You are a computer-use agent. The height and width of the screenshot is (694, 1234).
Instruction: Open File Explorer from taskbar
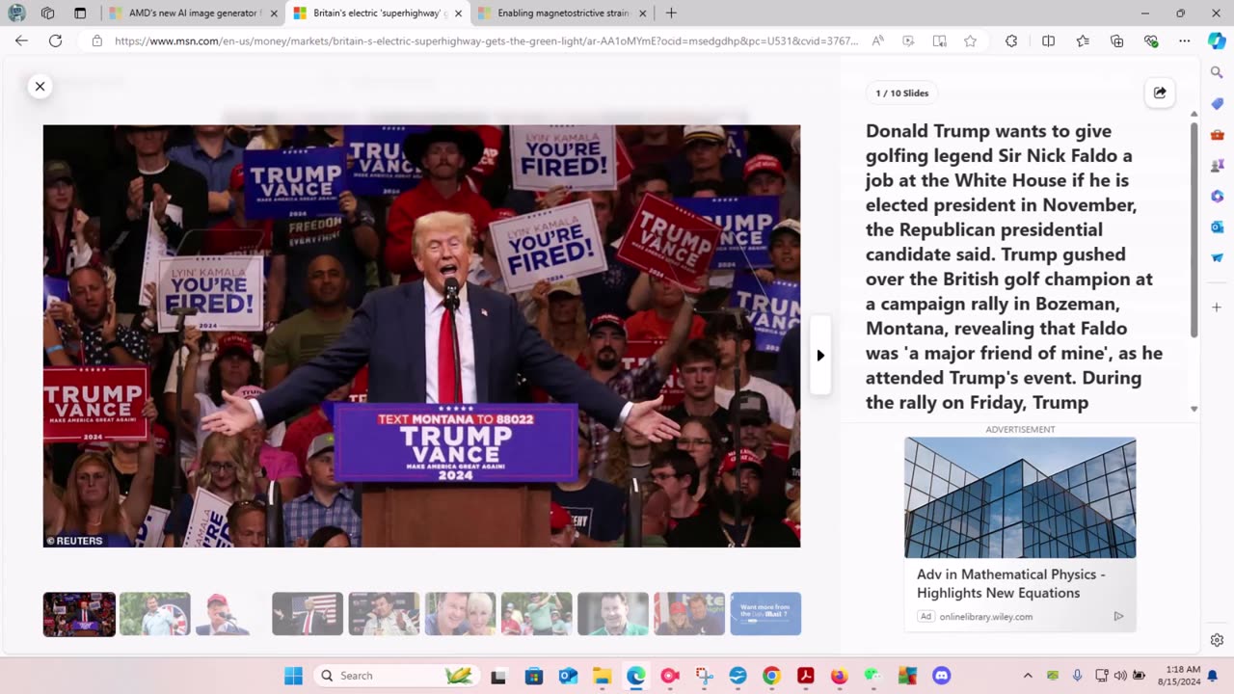point(602,676)
